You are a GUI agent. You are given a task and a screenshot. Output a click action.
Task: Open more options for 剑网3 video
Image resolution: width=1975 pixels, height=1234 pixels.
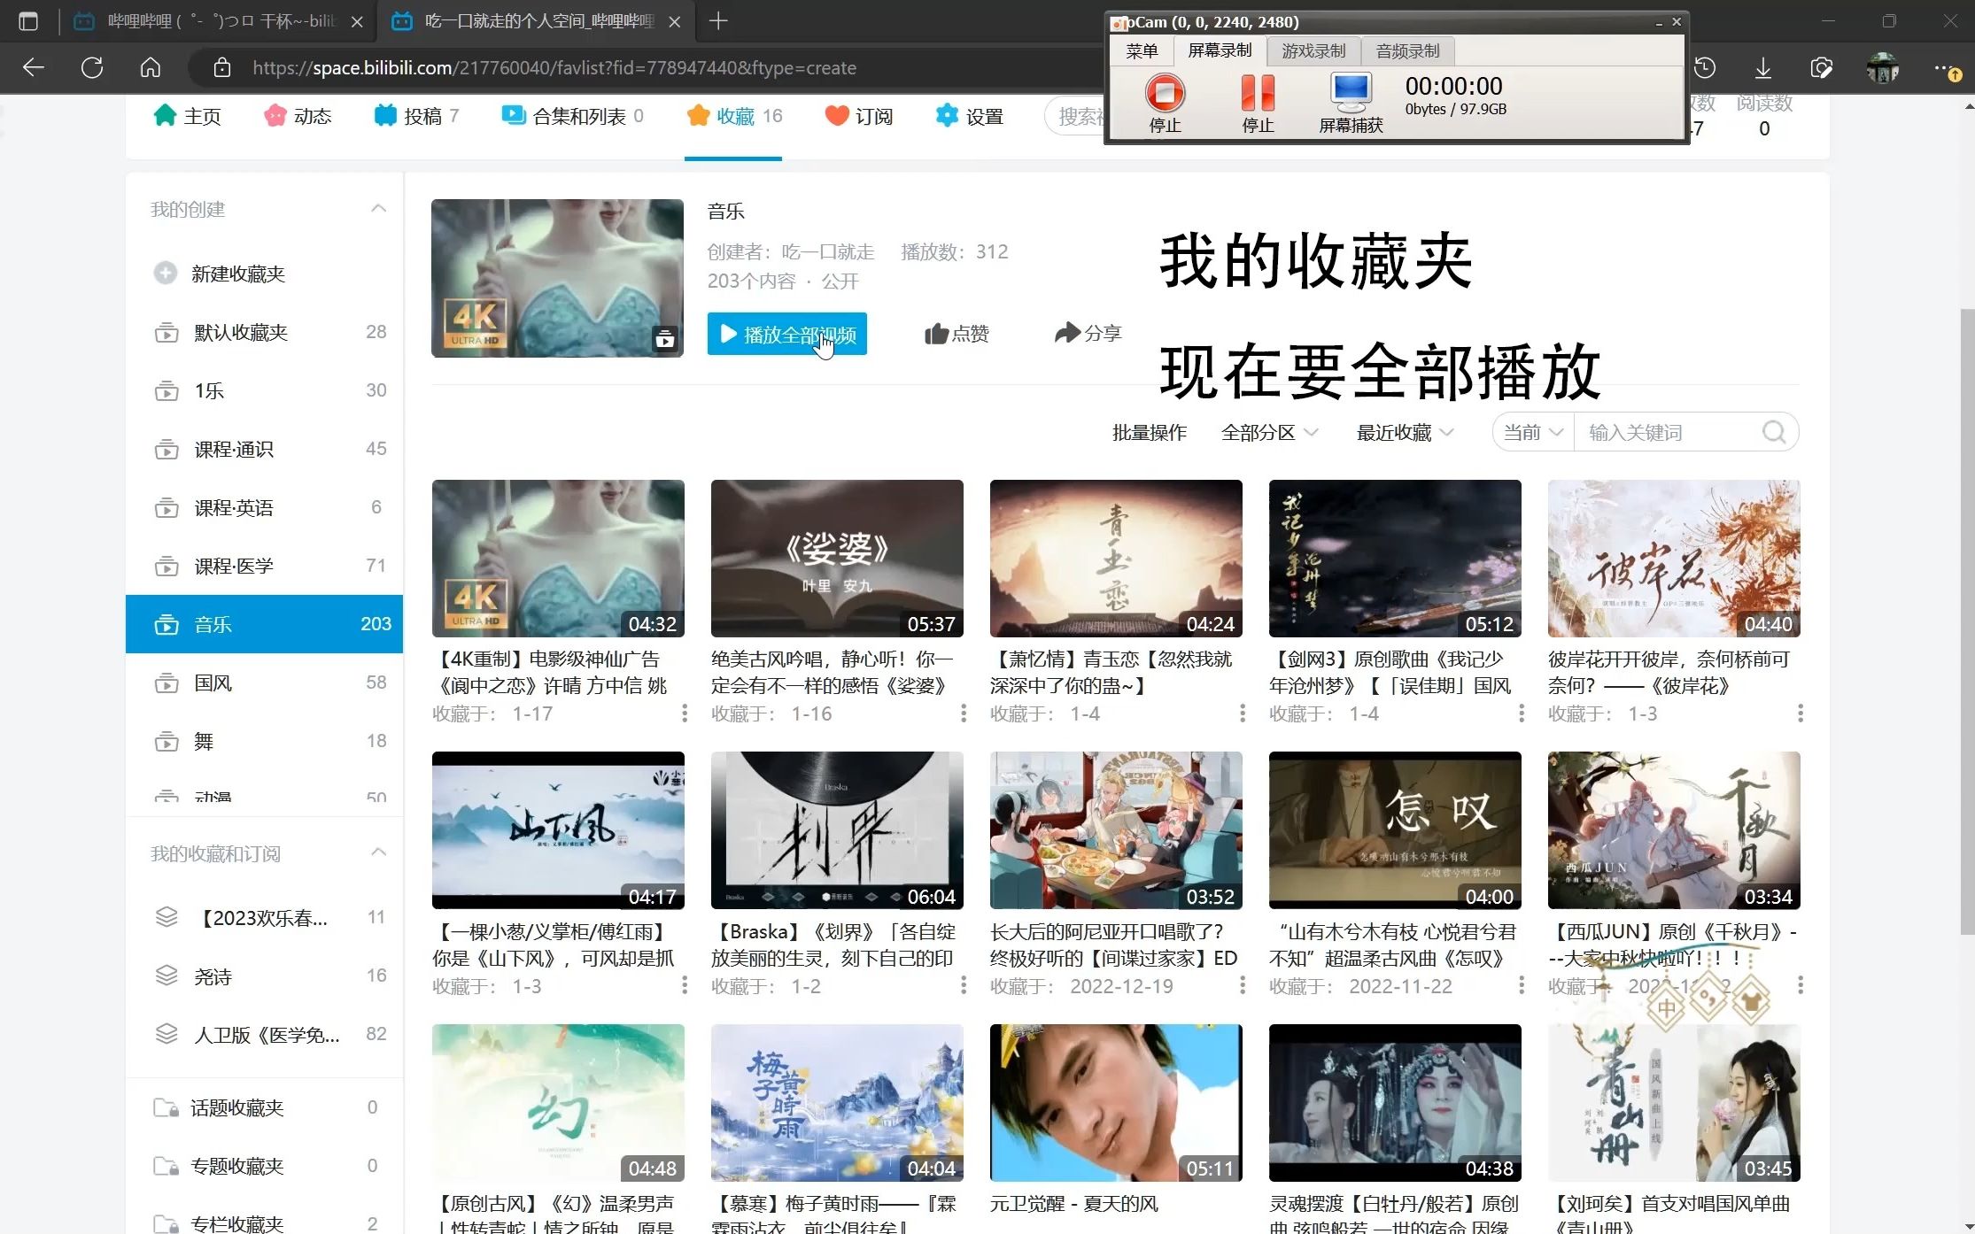[x=1522, y=713]
